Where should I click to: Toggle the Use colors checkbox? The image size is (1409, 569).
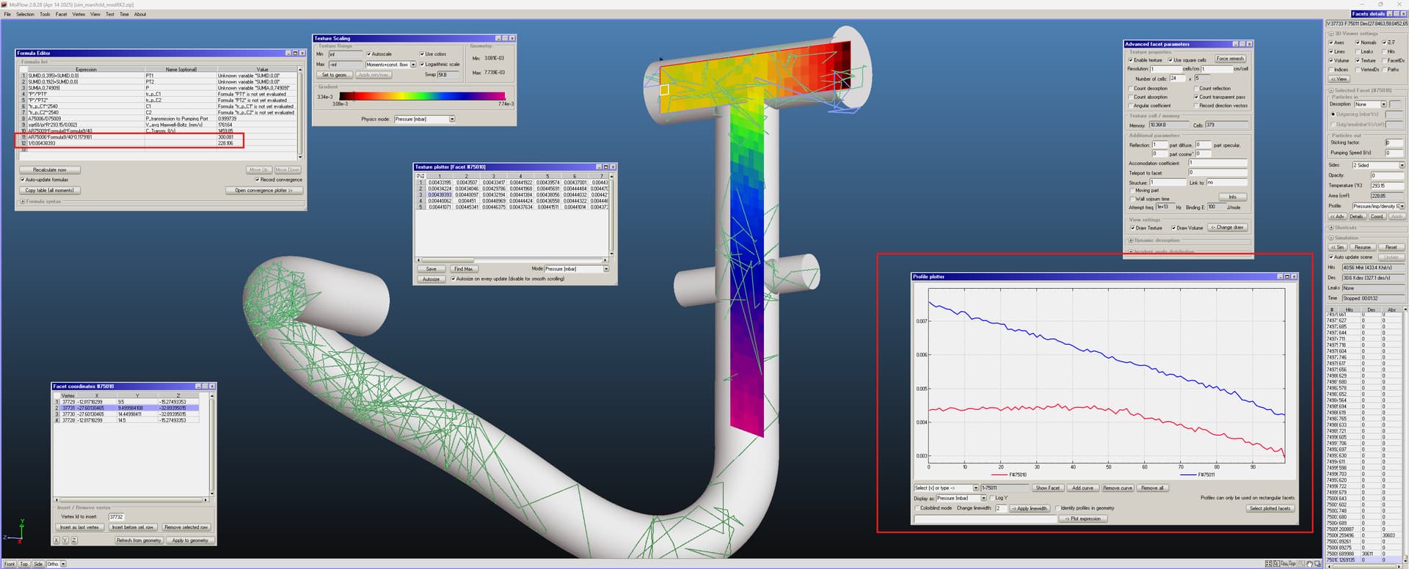coord(422,54)
